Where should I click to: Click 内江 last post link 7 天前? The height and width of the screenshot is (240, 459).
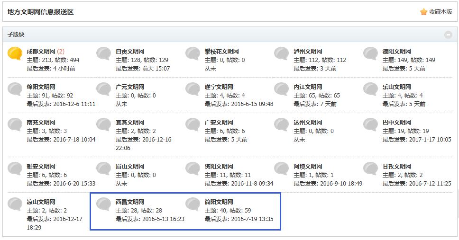pyautogui.click(x=329, y=104)
